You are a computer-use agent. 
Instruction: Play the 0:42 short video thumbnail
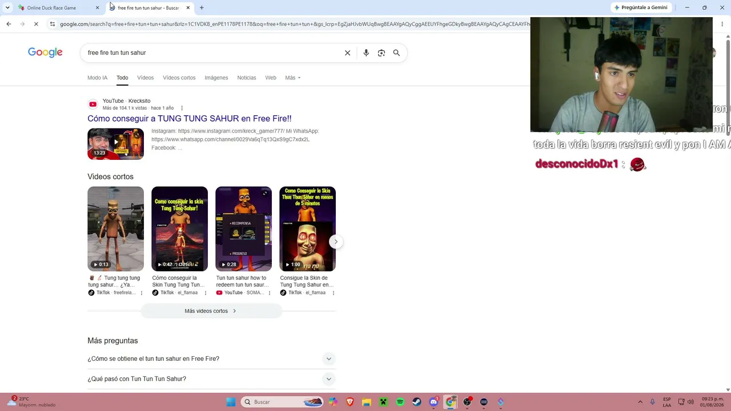tap(179, 229)
